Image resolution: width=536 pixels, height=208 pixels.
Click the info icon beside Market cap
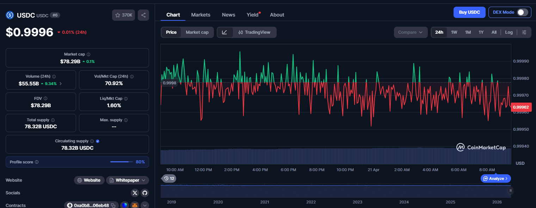tap(88, 54)
